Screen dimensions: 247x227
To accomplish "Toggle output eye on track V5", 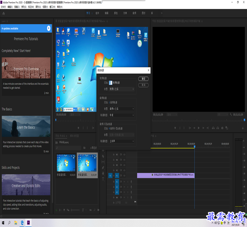I will coord(124,155).
